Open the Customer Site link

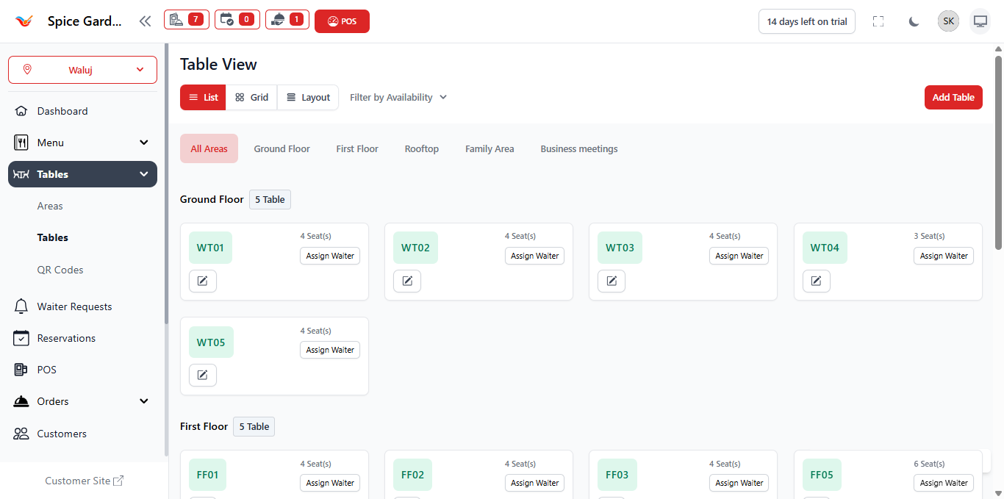click(x=84, y=481)
